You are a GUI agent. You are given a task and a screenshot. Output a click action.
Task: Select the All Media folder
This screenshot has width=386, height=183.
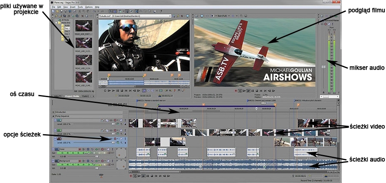(65, 20)
